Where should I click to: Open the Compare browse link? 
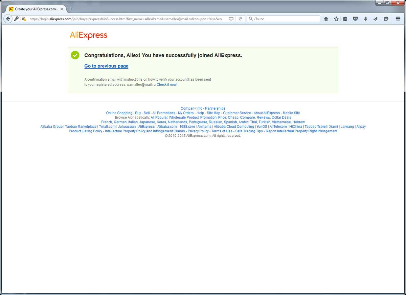[x=248, y=117]
